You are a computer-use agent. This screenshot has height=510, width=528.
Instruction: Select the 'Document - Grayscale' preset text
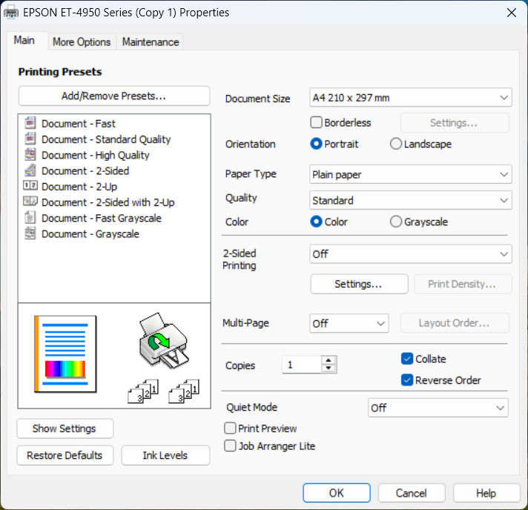(90, 234)
